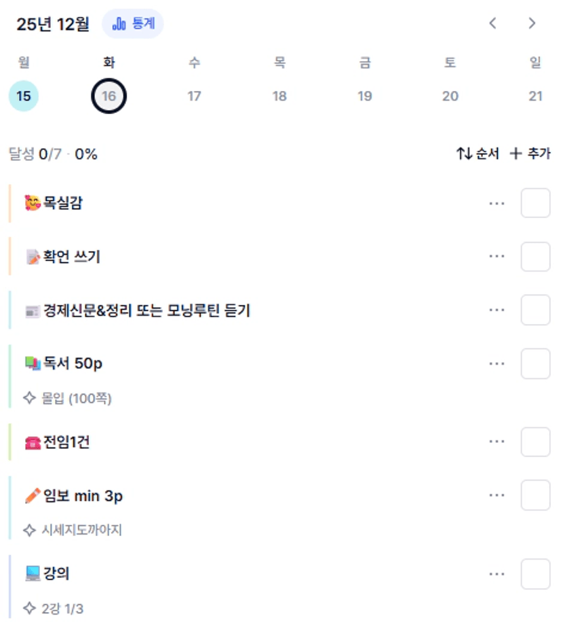Select Monday the 15th

click(24, 96)
